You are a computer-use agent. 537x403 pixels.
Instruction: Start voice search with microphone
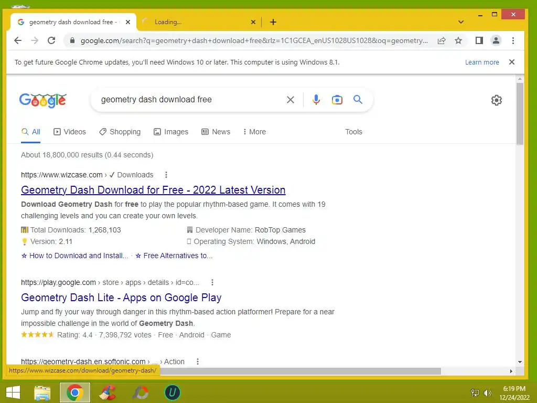coord(316,100)
